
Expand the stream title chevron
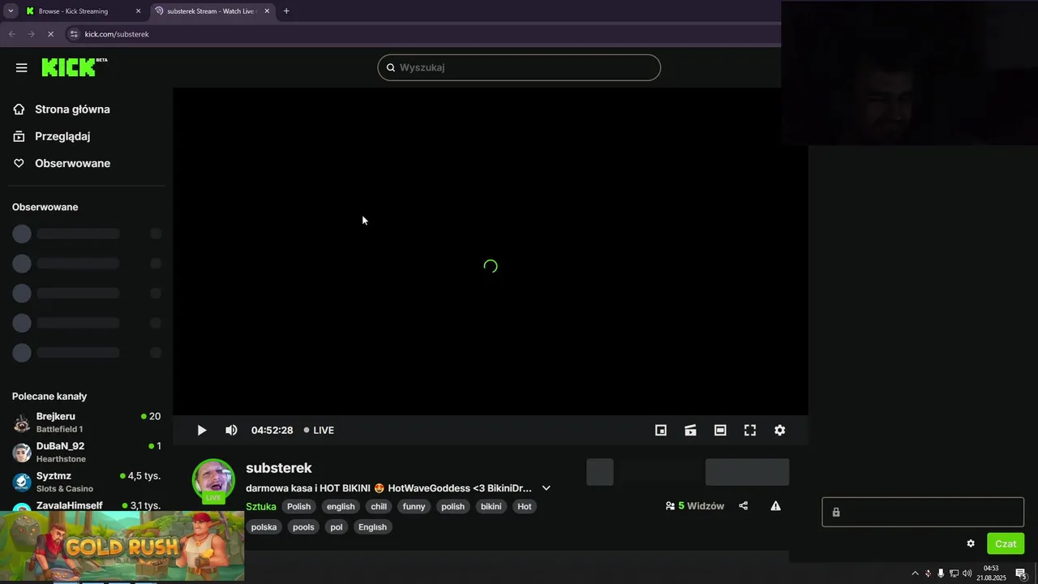[546, 488]
